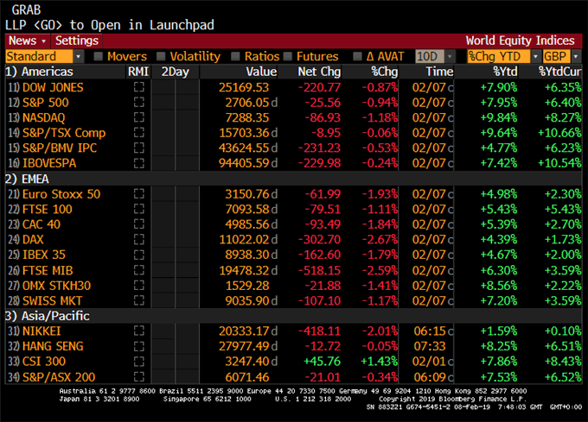Sort by the Time column header
This screenshot has height=422, width=588.
pos(439,72)
